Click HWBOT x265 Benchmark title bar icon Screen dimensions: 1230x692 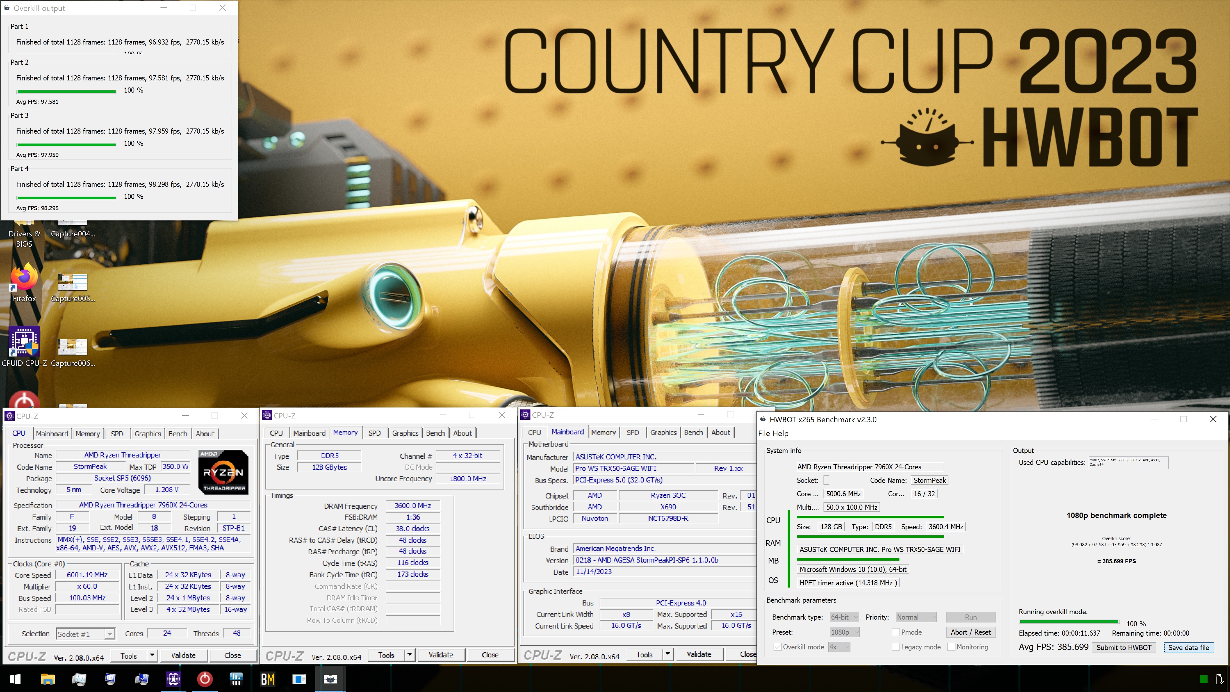tap(763, 419)
